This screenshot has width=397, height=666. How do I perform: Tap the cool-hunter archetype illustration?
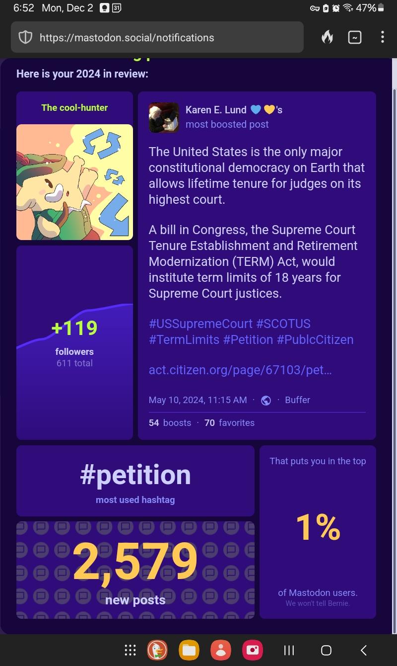coord(74,182)
